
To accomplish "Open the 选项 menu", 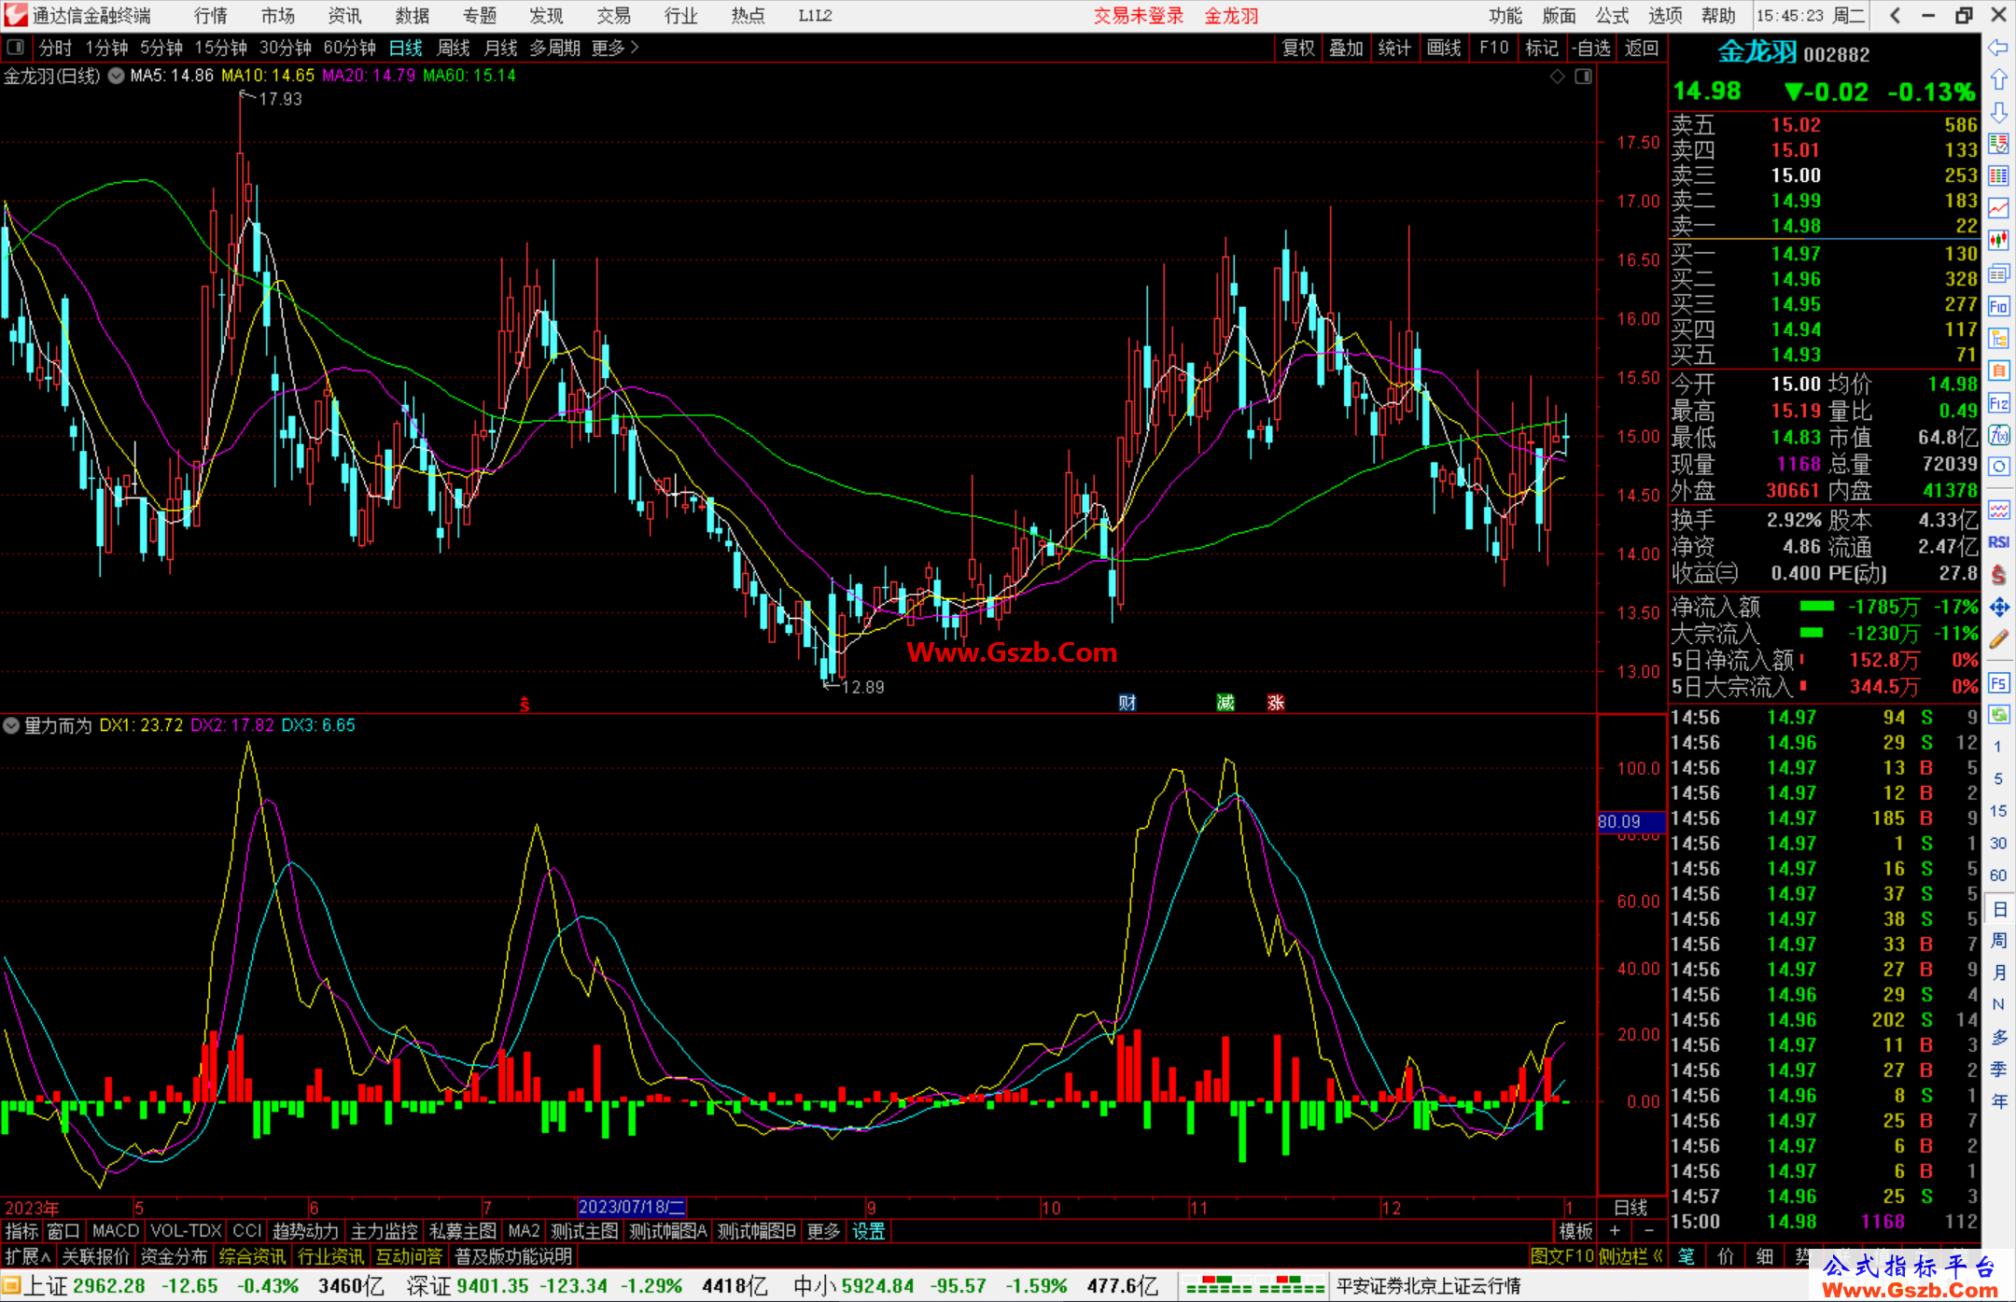I will (x=1665, y=16).
